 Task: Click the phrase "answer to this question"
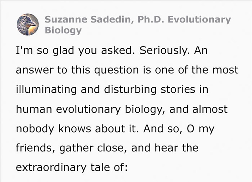pos(77,70)
